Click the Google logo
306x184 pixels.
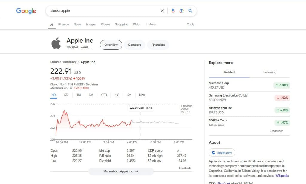click(26, 11)
